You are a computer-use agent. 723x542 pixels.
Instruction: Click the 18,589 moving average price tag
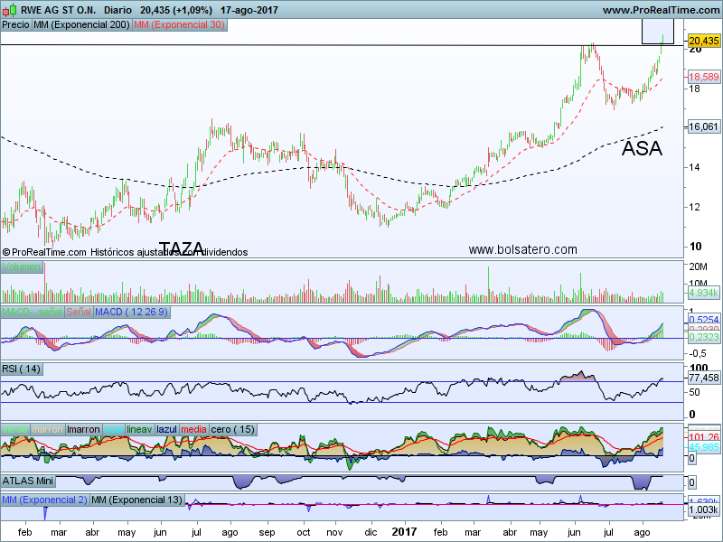(x=703, y=79)
